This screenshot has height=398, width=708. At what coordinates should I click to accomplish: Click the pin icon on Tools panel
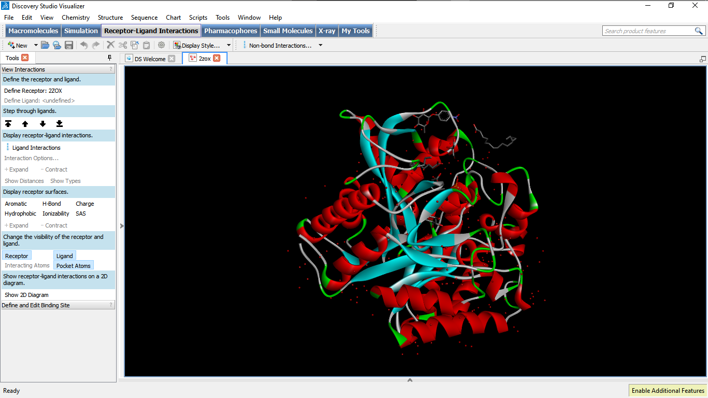click(109, 58)
